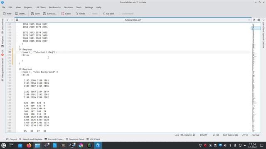The width and height of the screenshot is (266, 149).
Task: Open Bluetooth settings in the system tray
Action: click(230, 145)
